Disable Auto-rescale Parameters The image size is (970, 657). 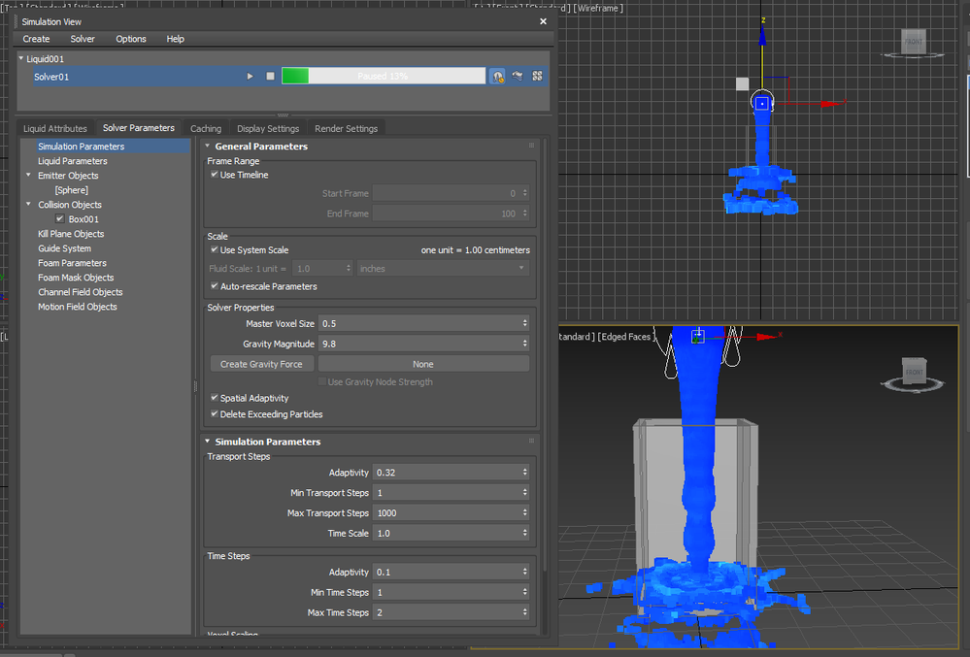click(214, 286)
